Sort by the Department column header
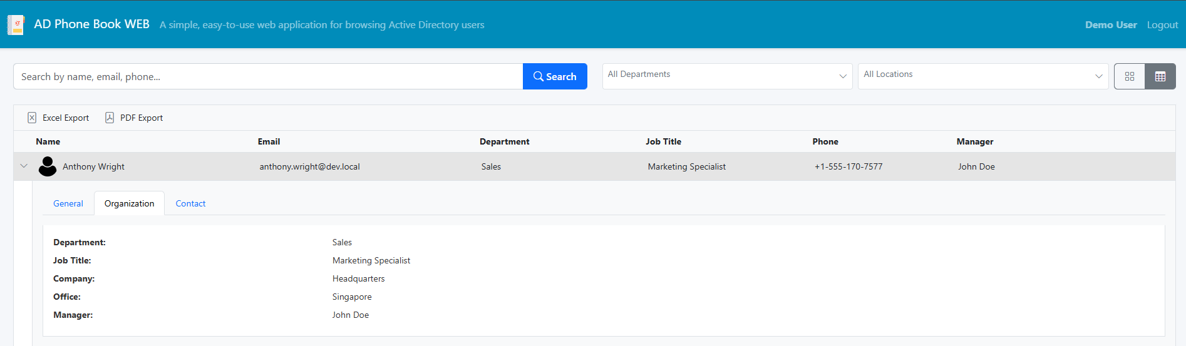Screen dimensions: 1186x346 click(504, 141)
